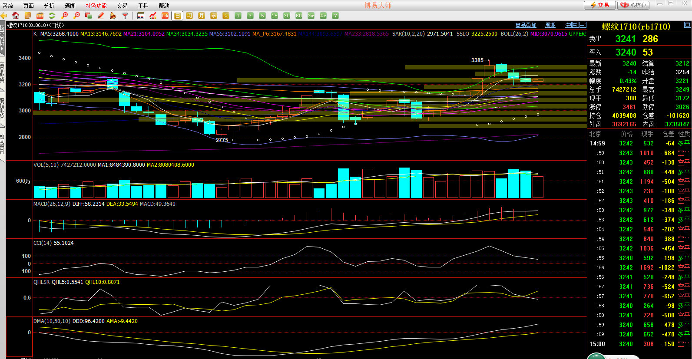The width and height of the screenshot is (692, 359).
Task: Select the 新闻资讯 side tab
Action: pos(2,144)
